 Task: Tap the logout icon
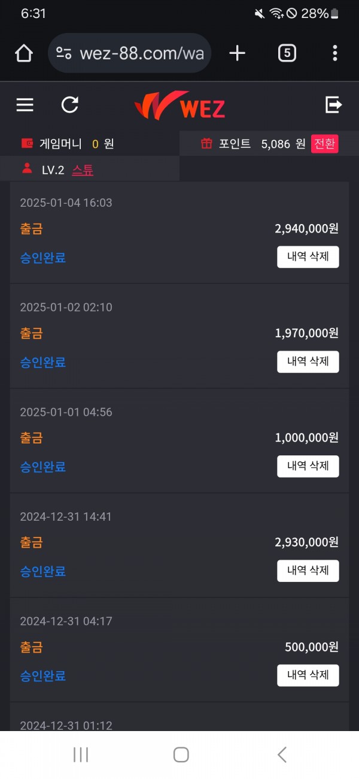[x=333, y=105]
